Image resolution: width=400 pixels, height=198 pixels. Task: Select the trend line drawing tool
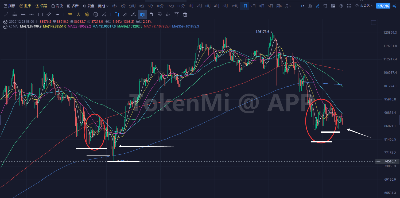pyautogui.click(x=6, y=14)
